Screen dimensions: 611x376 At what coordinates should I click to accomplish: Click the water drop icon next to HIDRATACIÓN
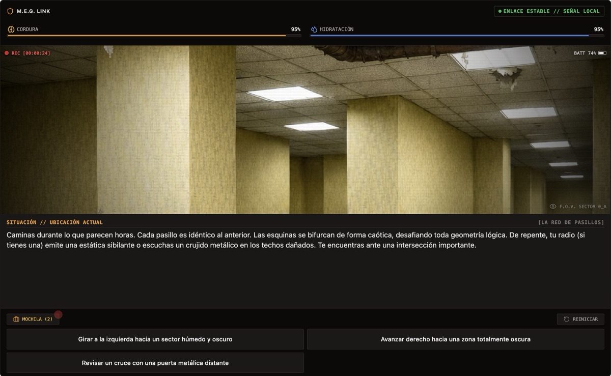314,30
